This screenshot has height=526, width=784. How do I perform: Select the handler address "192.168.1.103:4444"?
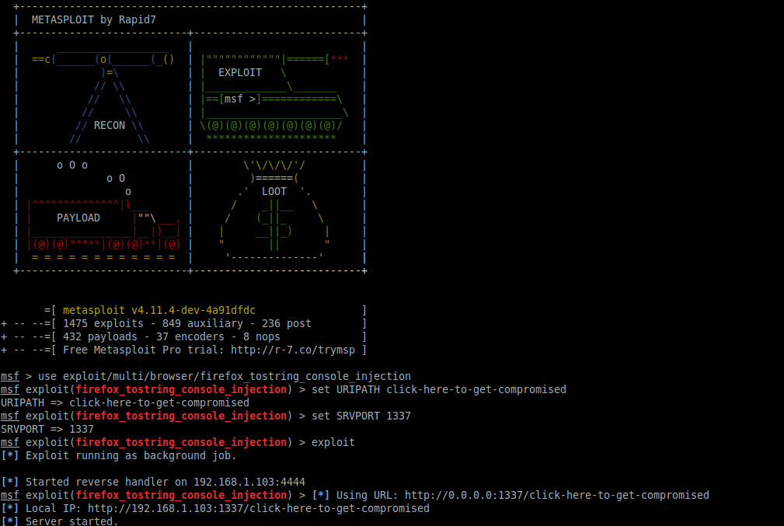coord(249,482)
